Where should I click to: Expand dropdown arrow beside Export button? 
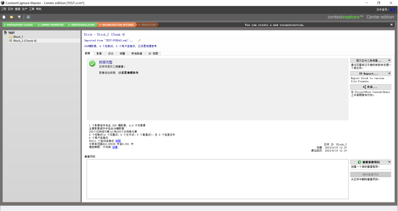tap(390, 74)
